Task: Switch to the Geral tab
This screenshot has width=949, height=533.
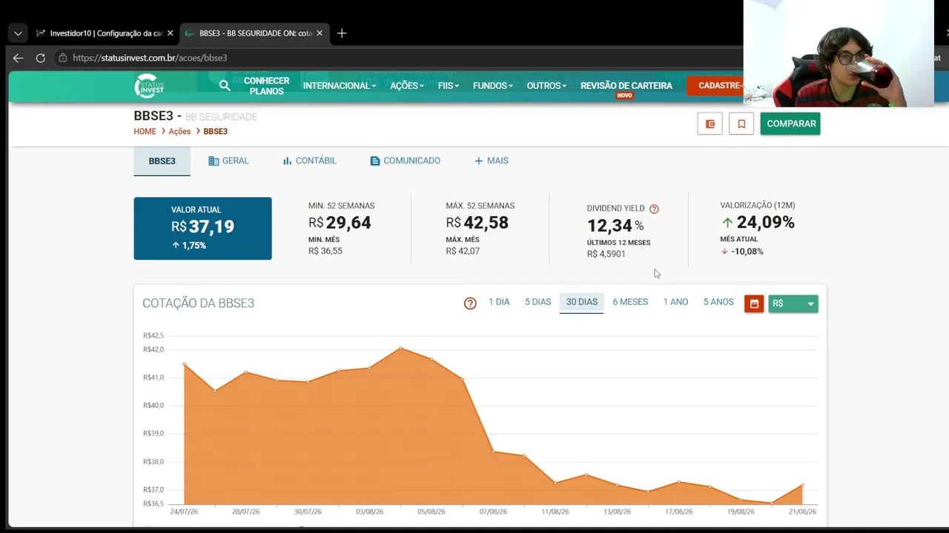Action: (x=228, y=161)
